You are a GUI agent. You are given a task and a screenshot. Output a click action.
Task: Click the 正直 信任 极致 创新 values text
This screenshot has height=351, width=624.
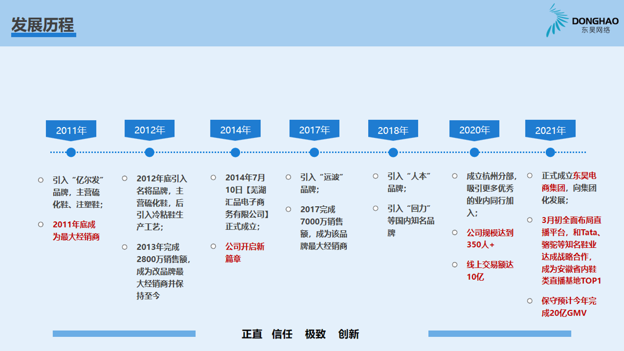(x=300, y=334)
